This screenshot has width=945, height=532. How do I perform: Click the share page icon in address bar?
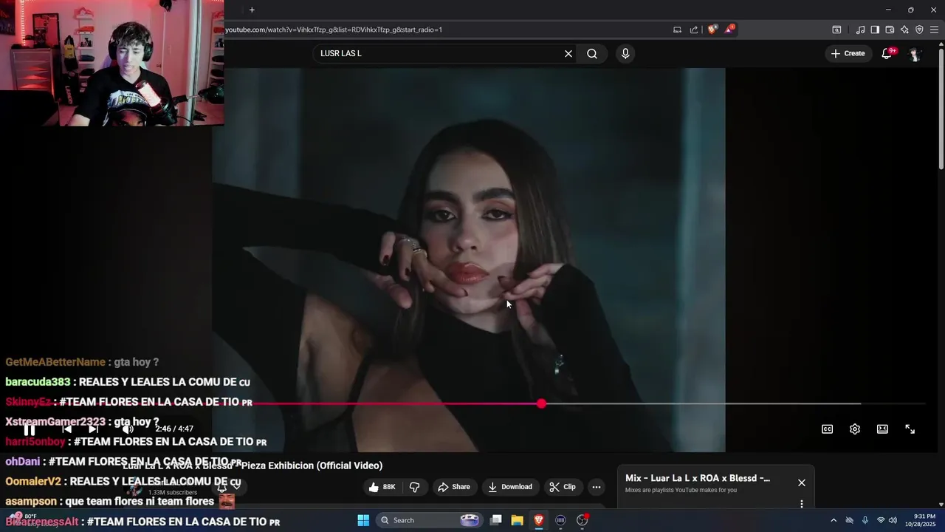point(694,30)
